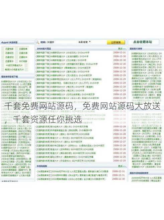Open 《叶问》 under 最新影片推荐 sidebar
This screenshot has width=164, height=220.
point(146,73)
